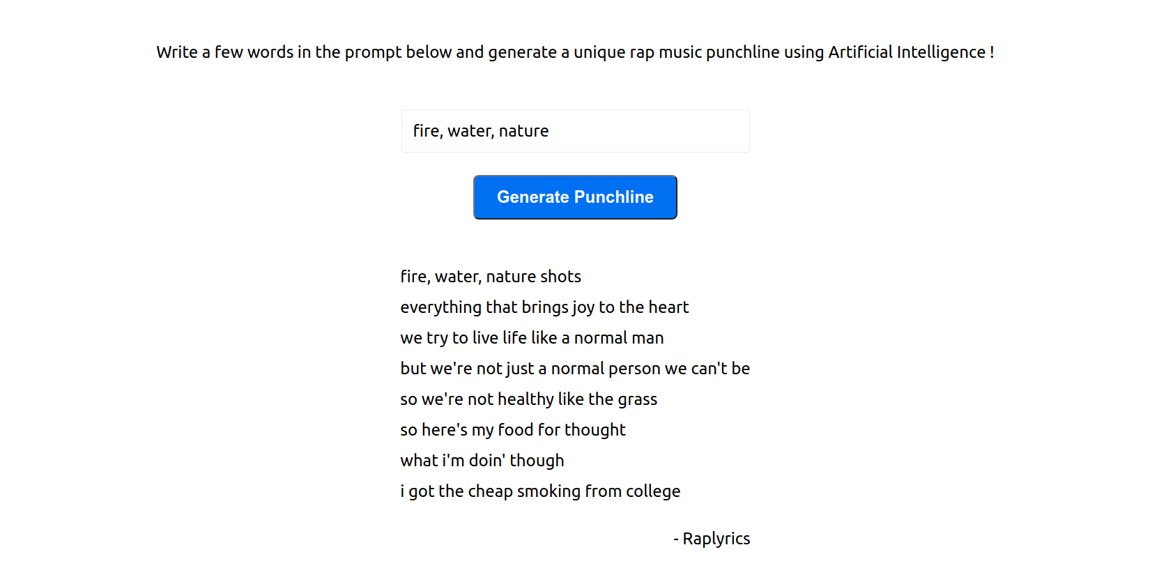Screen dimensions: 1150x575
Task: Click the line "so here's my food for thought"
Action: (x=512, y=430)
